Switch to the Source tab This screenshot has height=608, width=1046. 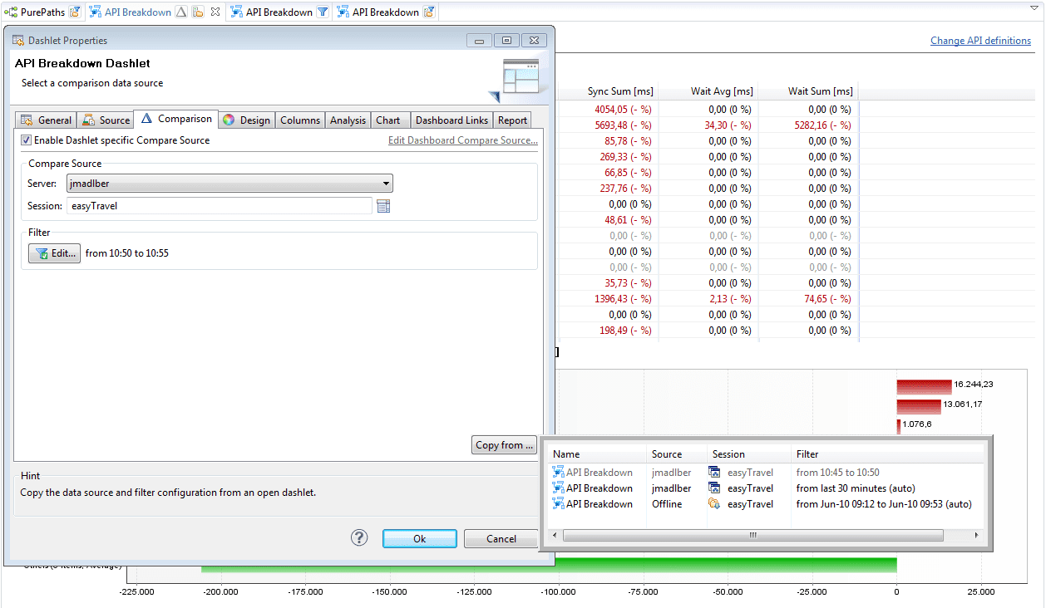tap(106, 120)
